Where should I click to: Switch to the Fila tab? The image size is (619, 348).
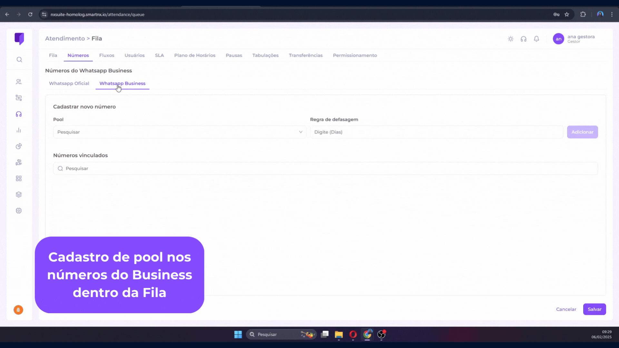pyautogui.click(x=53, y=55)
